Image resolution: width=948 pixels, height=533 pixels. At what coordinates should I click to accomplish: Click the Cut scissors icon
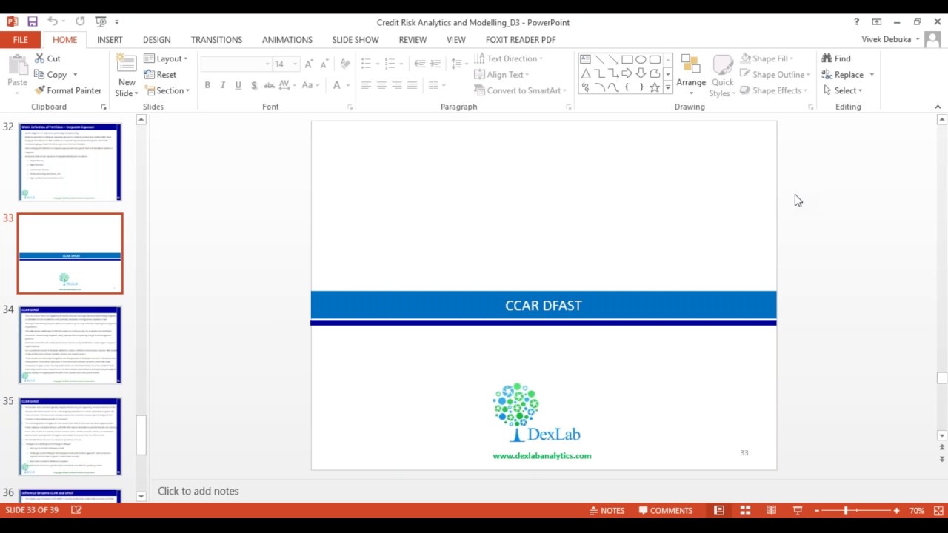pos(39,58)
